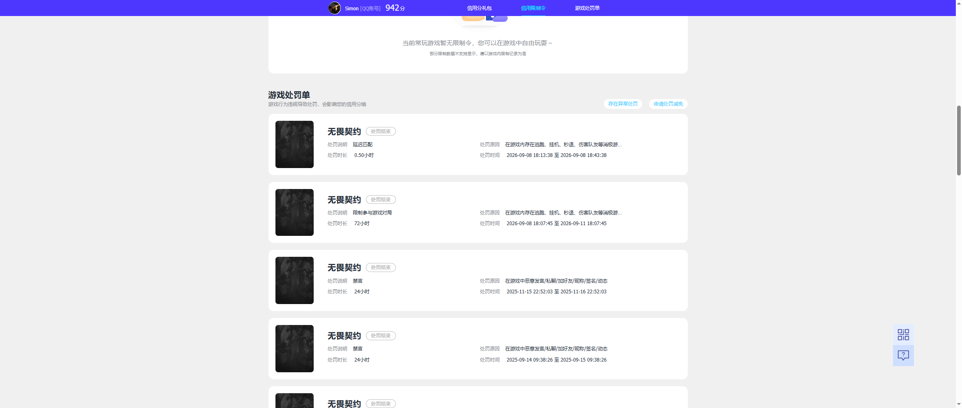Click the 942分 credit score text

point(395,8)
